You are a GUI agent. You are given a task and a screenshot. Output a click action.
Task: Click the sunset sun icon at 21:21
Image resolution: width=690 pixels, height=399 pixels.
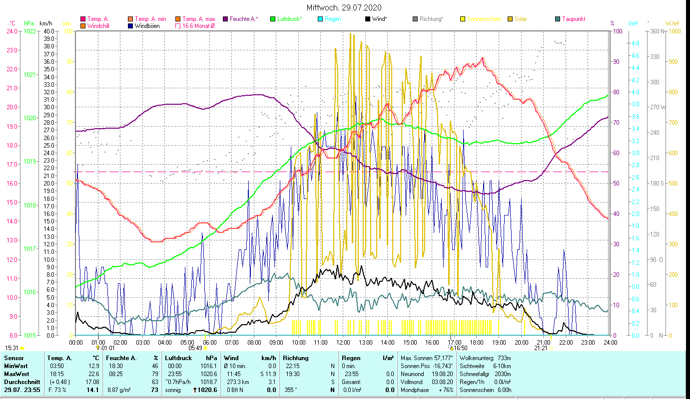[x=551, y=348]
